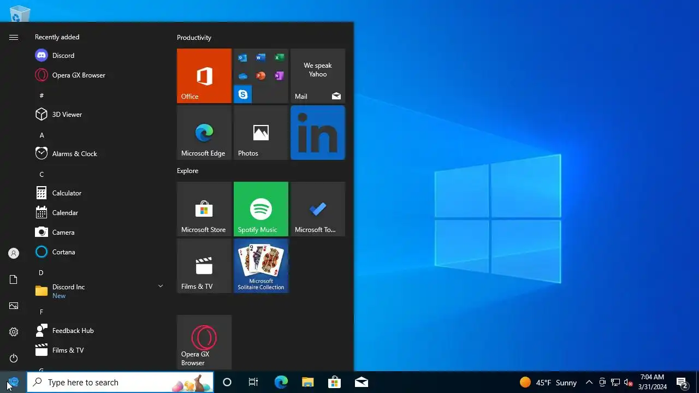Open Recycle Bin on desktop
The image size is (699, 393).
[20, 13]
